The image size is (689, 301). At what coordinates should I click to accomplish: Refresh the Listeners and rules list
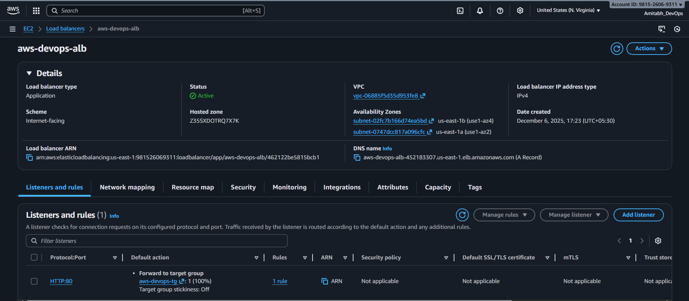462,215
